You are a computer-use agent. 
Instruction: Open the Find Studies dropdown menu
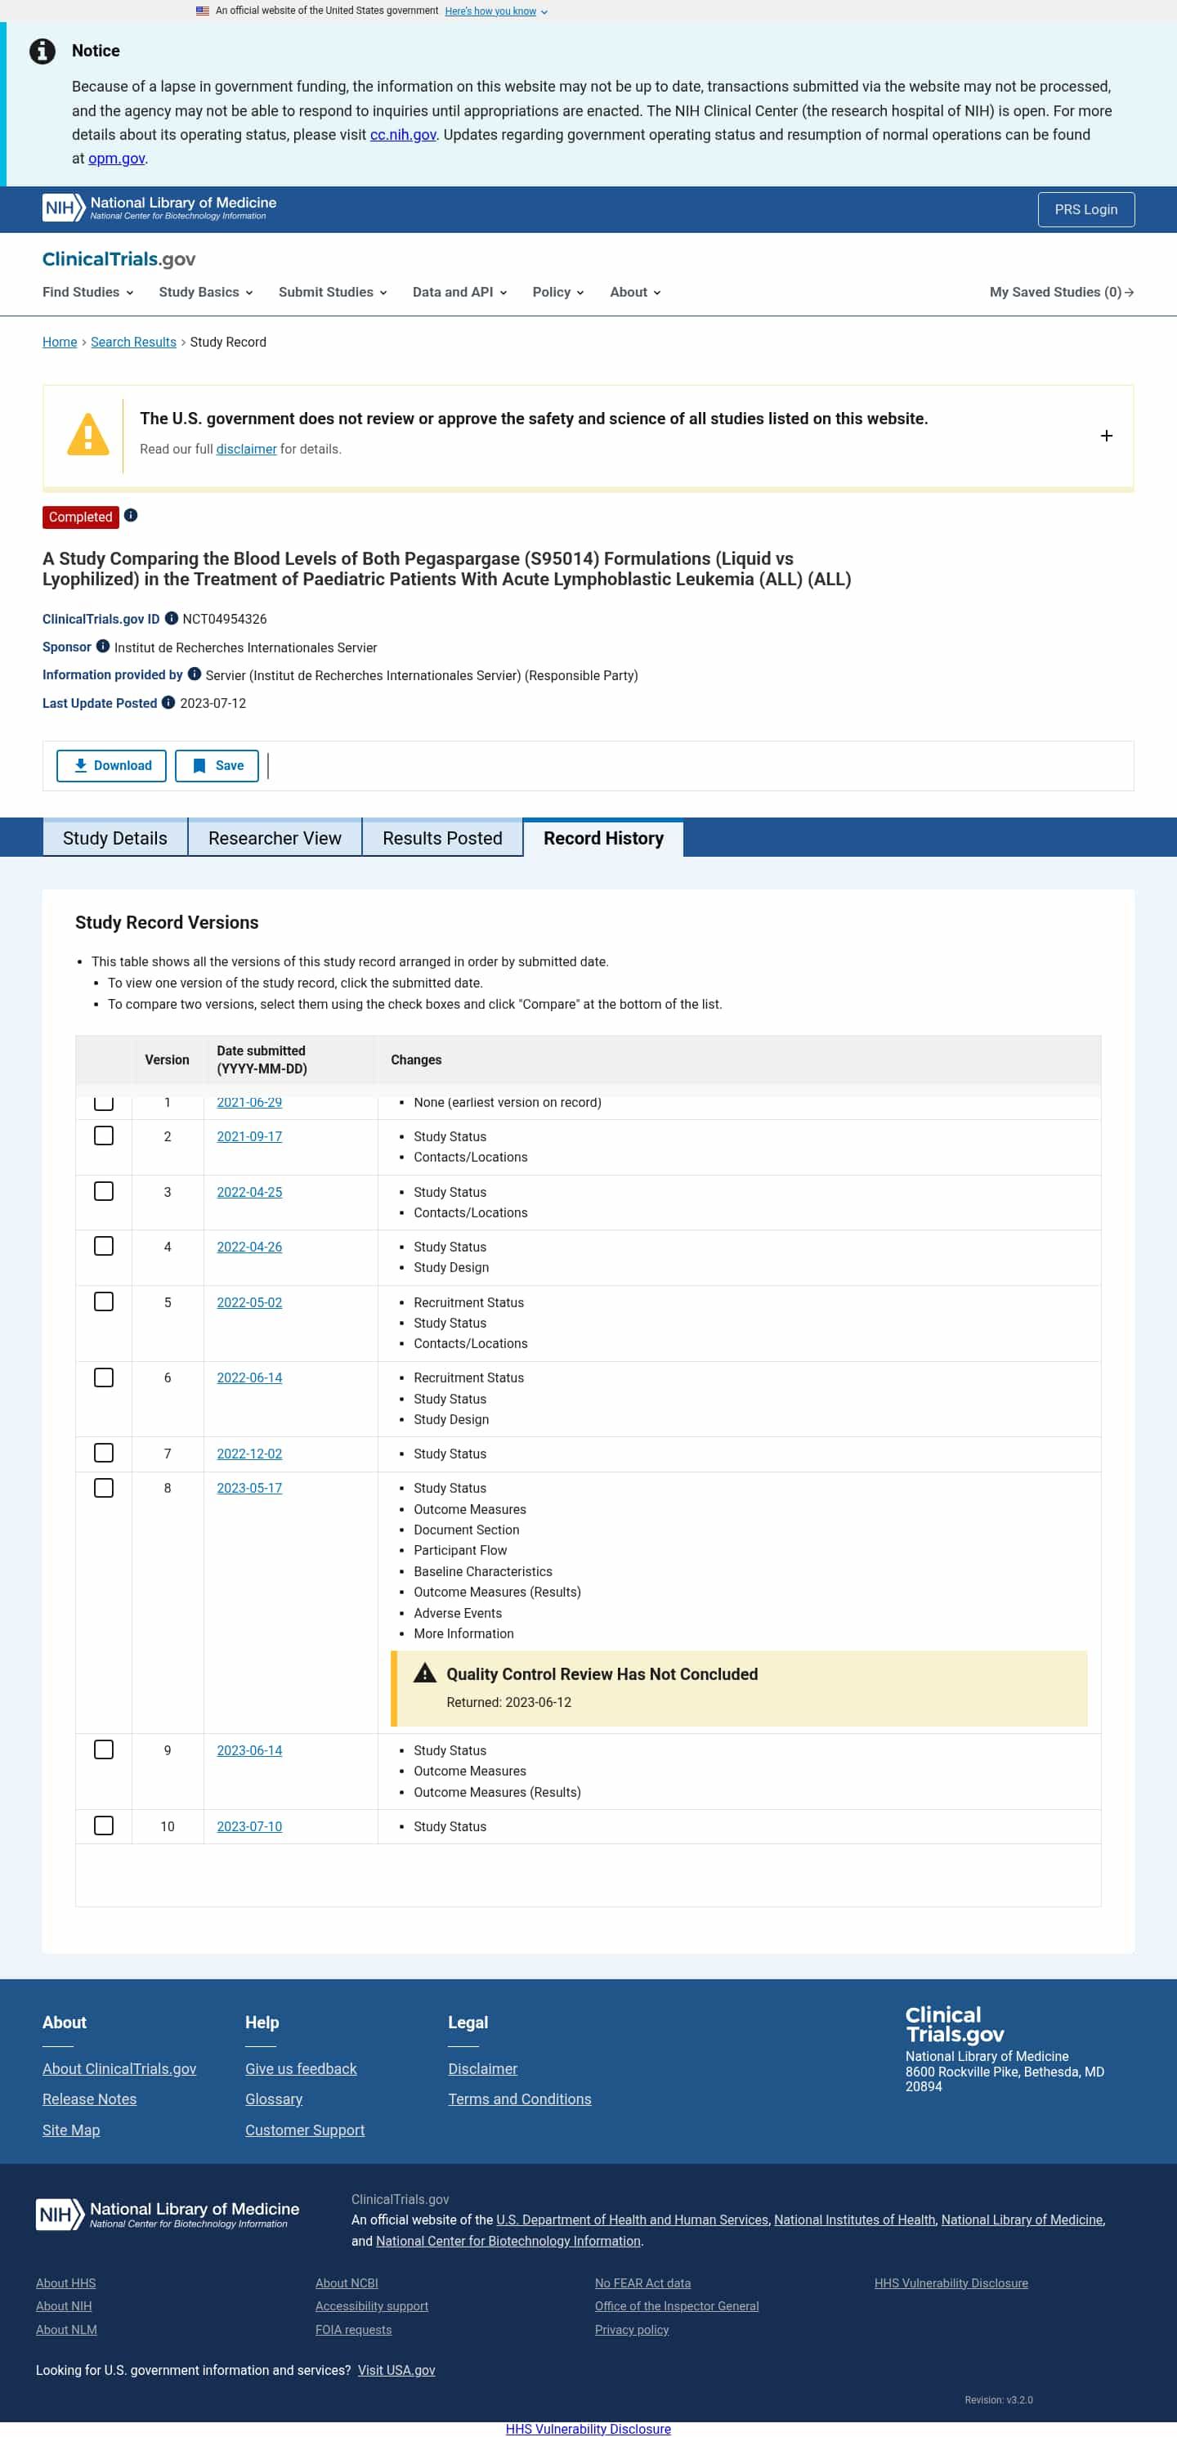tap(88, 293)
